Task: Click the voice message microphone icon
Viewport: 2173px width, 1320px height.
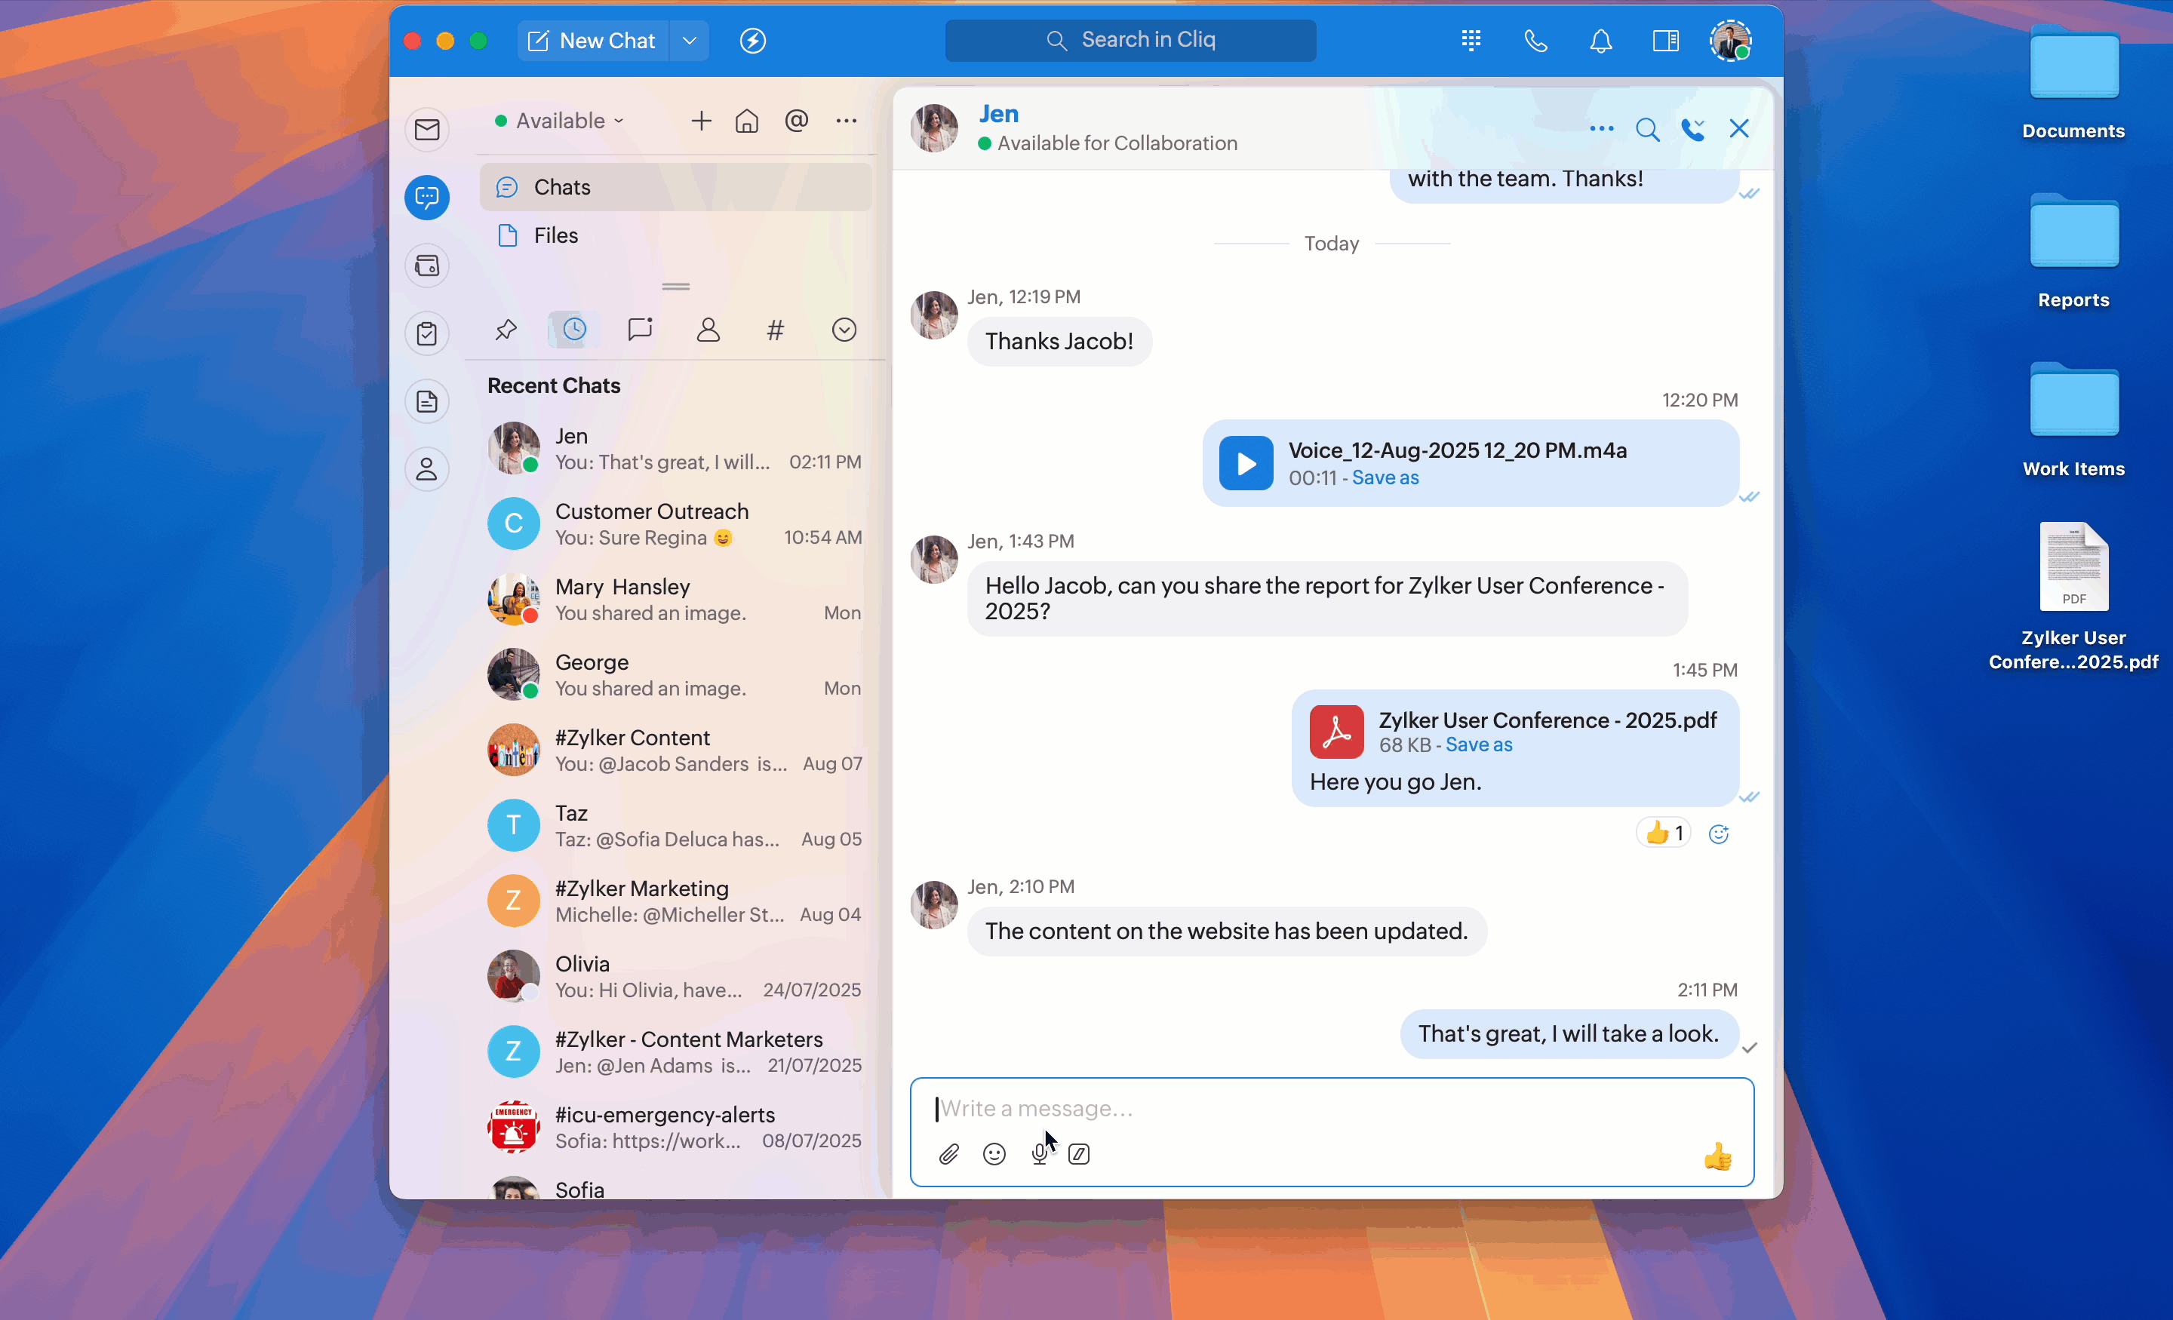Action: (1039, 1153)
